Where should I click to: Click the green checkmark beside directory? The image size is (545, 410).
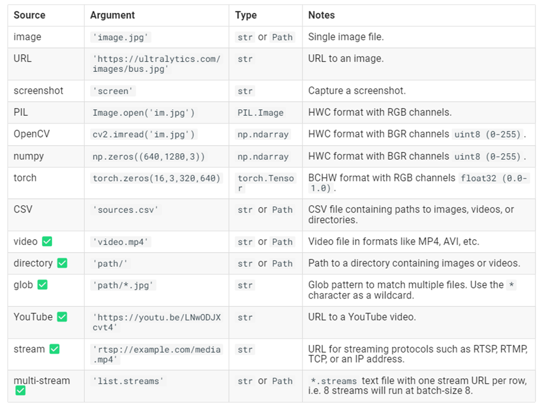tap(62, 263)
